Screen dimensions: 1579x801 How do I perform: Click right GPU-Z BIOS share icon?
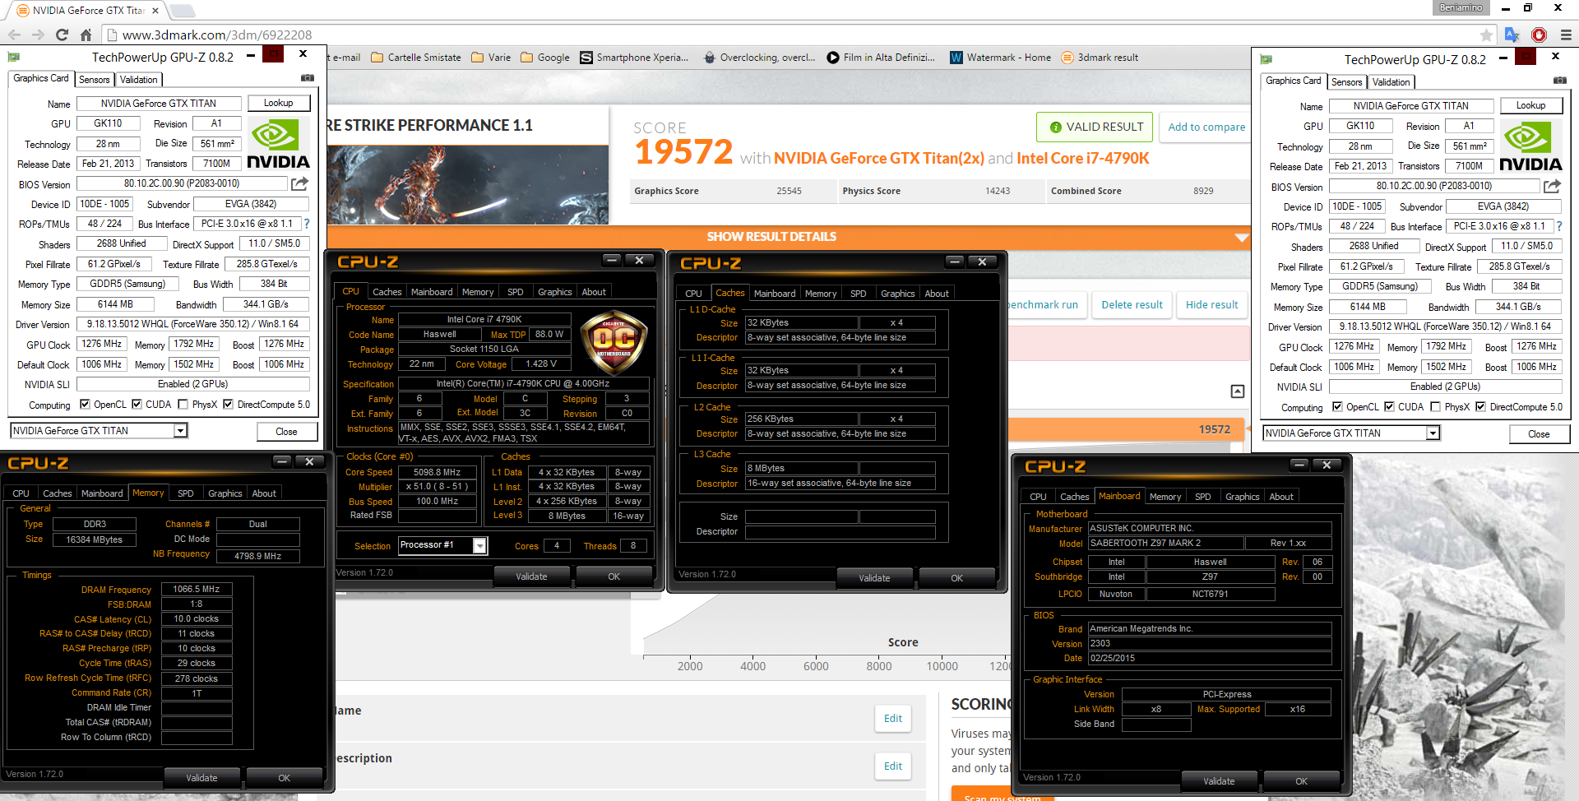pos(1553,187)
